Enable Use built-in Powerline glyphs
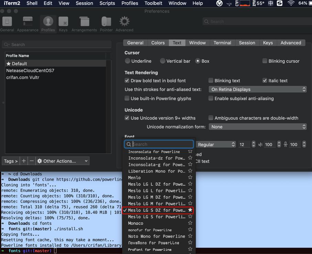Image resolution: width=312 pixels, height=254 pixels. pos(127,98)
